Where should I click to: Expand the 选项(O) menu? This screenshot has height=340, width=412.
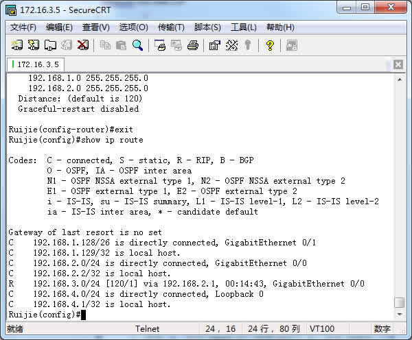pos(133,27)
